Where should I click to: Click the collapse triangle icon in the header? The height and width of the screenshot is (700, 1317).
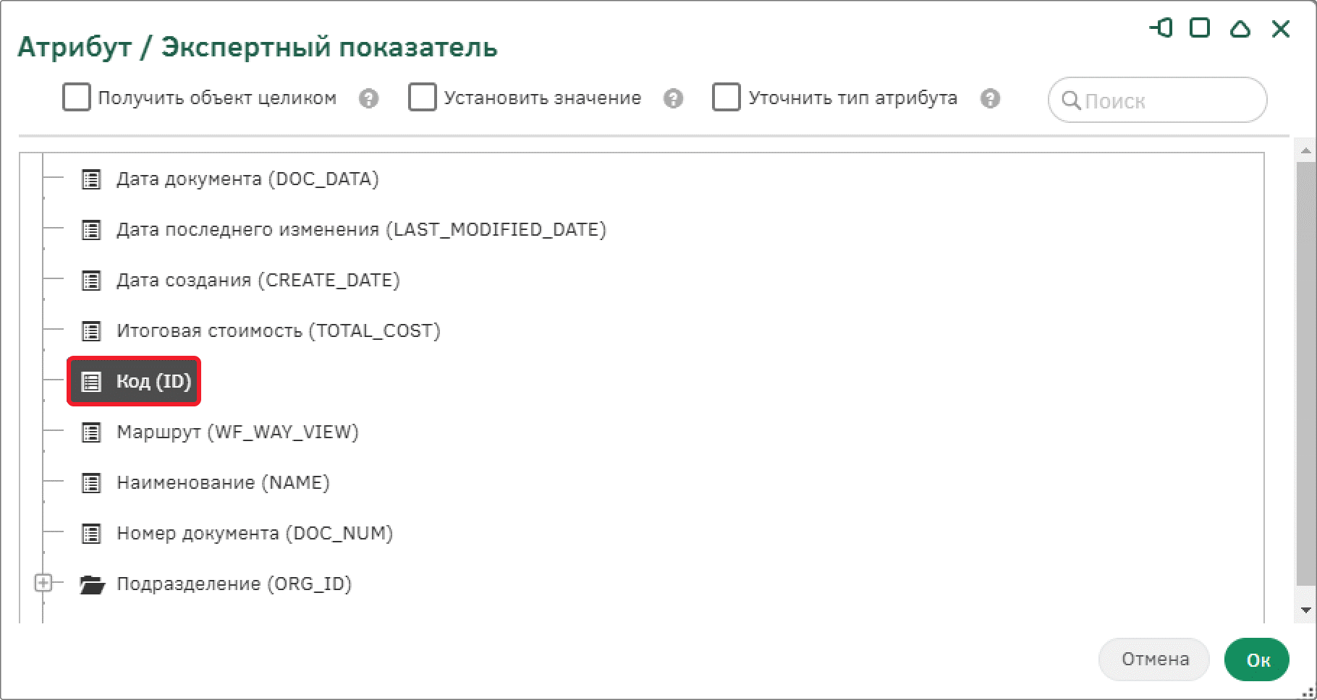(1240, 28)
